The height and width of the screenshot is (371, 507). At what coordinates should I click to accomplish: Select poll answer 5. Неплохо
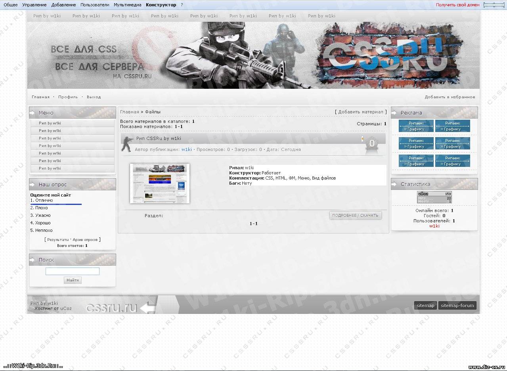(42, 230)
